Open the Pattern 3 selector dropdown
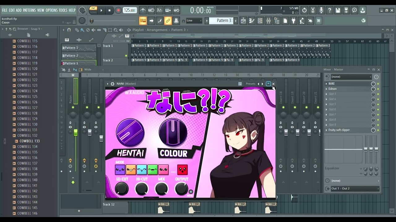Screen dimensions: 396x222 point(221,21)
